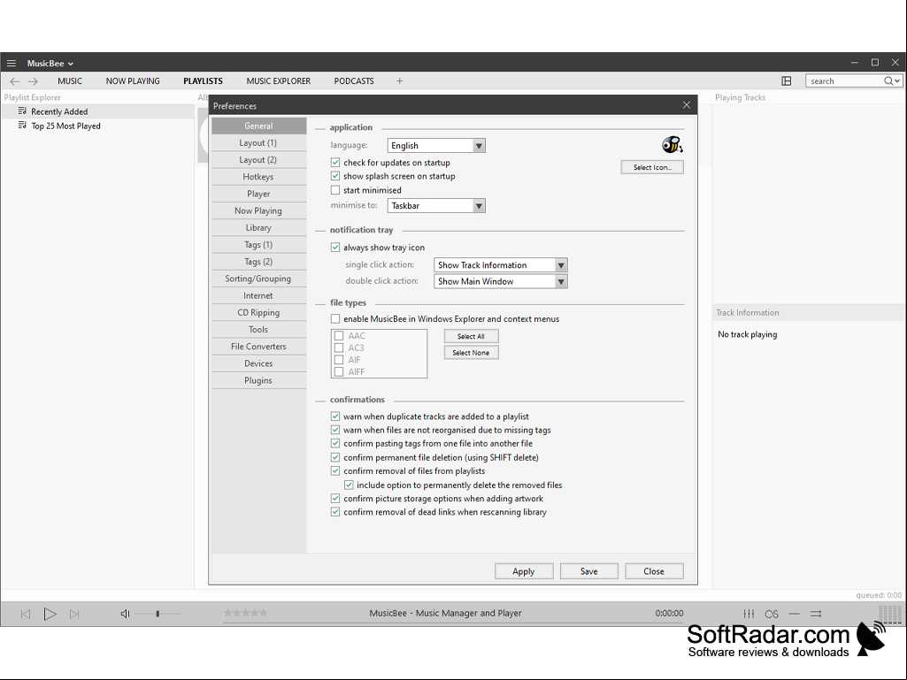Go back with the left arrow
The width and height of the screenshot is (907, 680).
click(x=15, y=81)
